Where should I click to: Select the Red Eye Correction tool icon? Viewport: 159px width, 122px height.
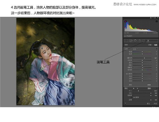click(135, 40)
